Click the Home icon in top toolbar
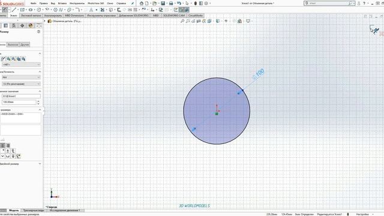 (142, 3)
